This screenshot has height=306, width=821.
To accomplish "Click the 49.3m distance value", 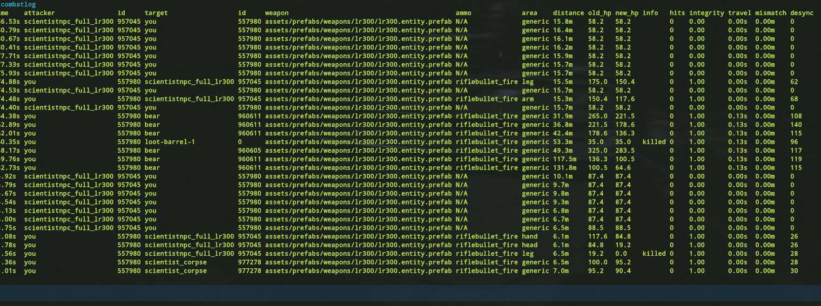I will 562,151.
